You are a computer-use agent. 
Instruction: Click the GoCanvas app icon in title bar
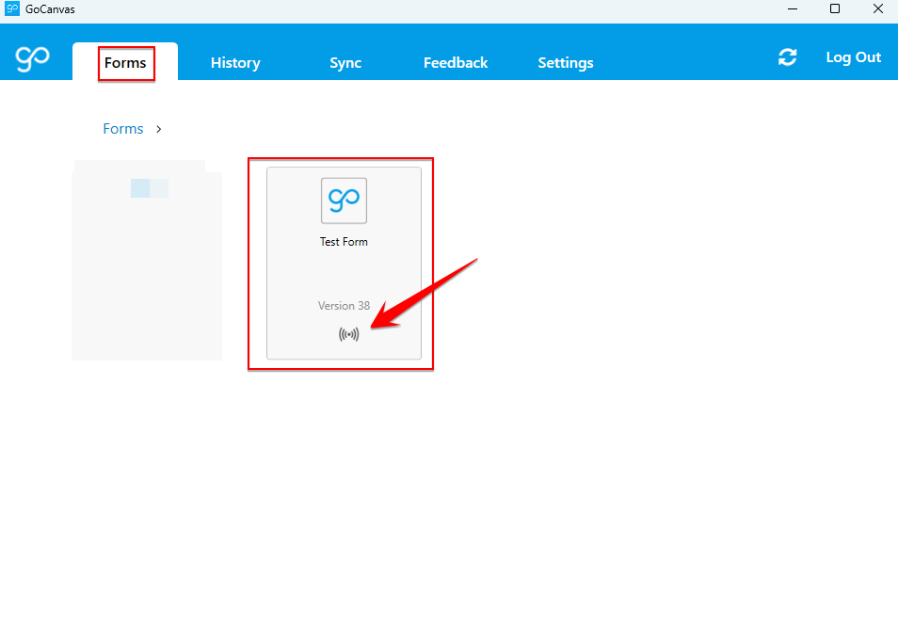pyautogui.click(x=12, y=9)
